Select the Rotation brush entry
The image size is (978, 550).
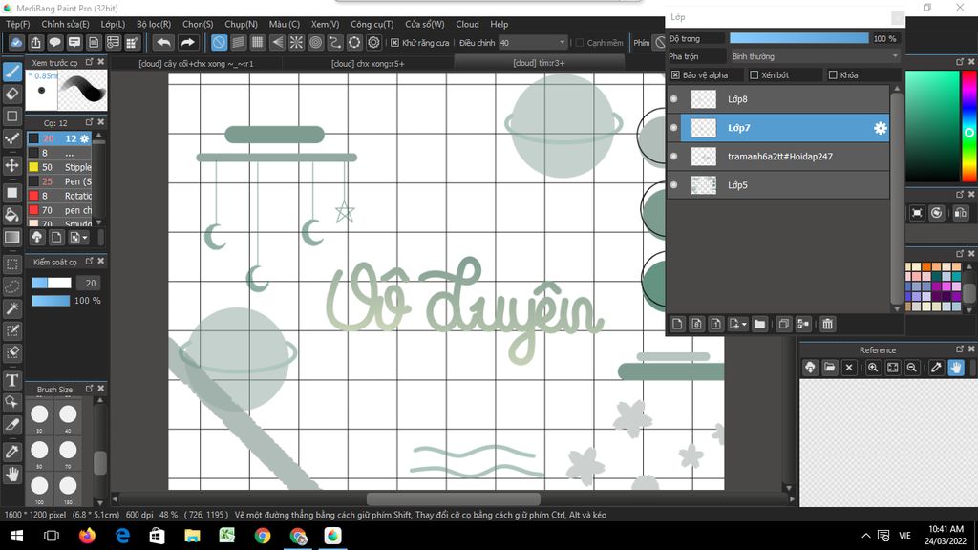(60, 196)
